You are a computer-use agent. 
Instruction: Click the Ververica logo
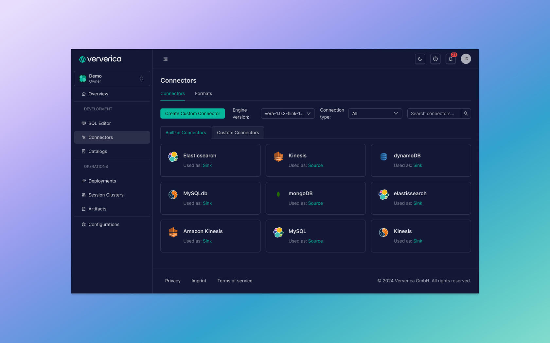tap(100, 59)
